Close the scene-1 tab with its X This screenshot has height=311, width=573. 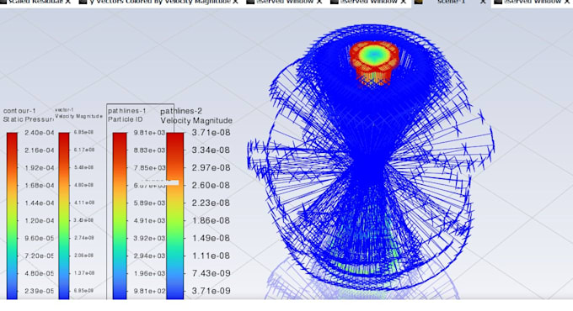[x=482, y=2]
